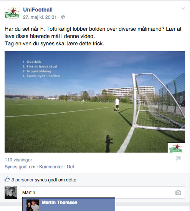Click the Del share link

(x=70, y=167)
